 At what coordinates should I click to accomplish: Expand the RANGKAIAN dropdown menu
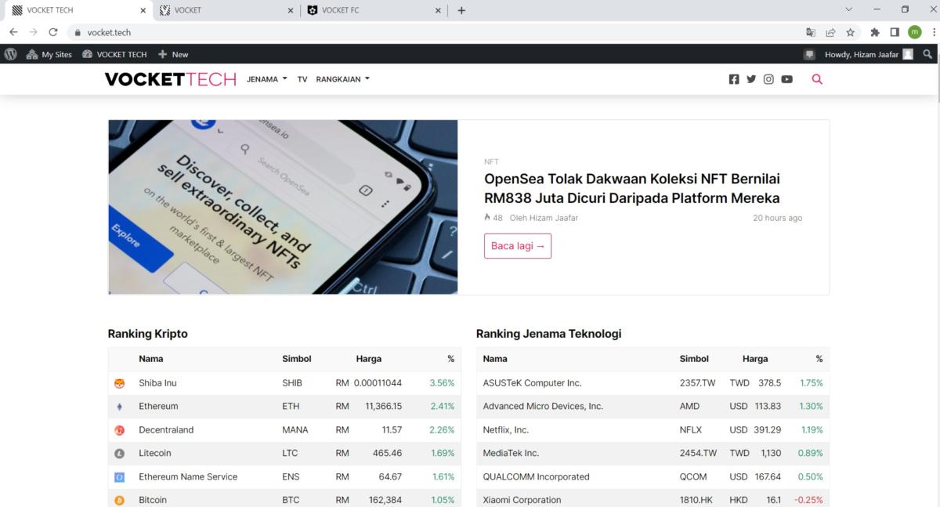tap(342, 79)
